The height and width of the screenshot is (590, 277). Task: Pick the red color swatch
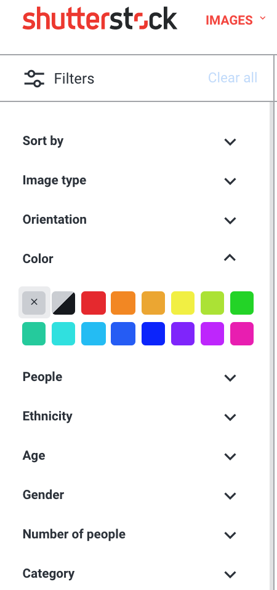94,302
